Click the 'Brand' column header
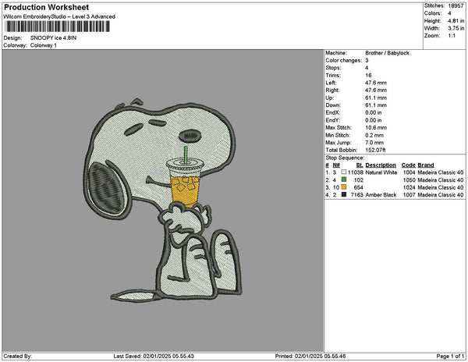The width and height of the screenshot is (468, 362). [426, 165]
